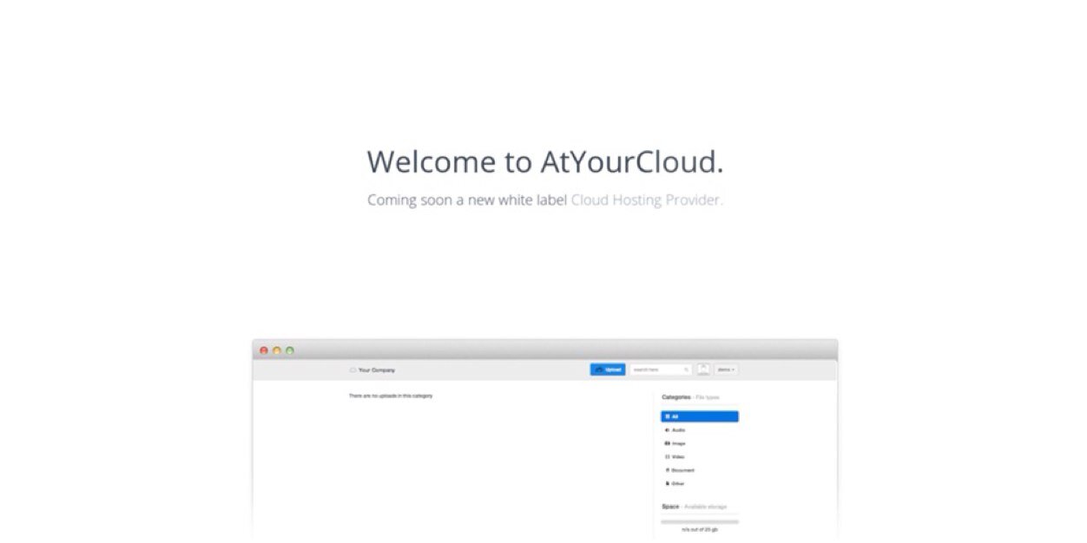The image size is (1087, 543).
Task: Close the mockup window with red button
Action: click(x=264, y=350)
